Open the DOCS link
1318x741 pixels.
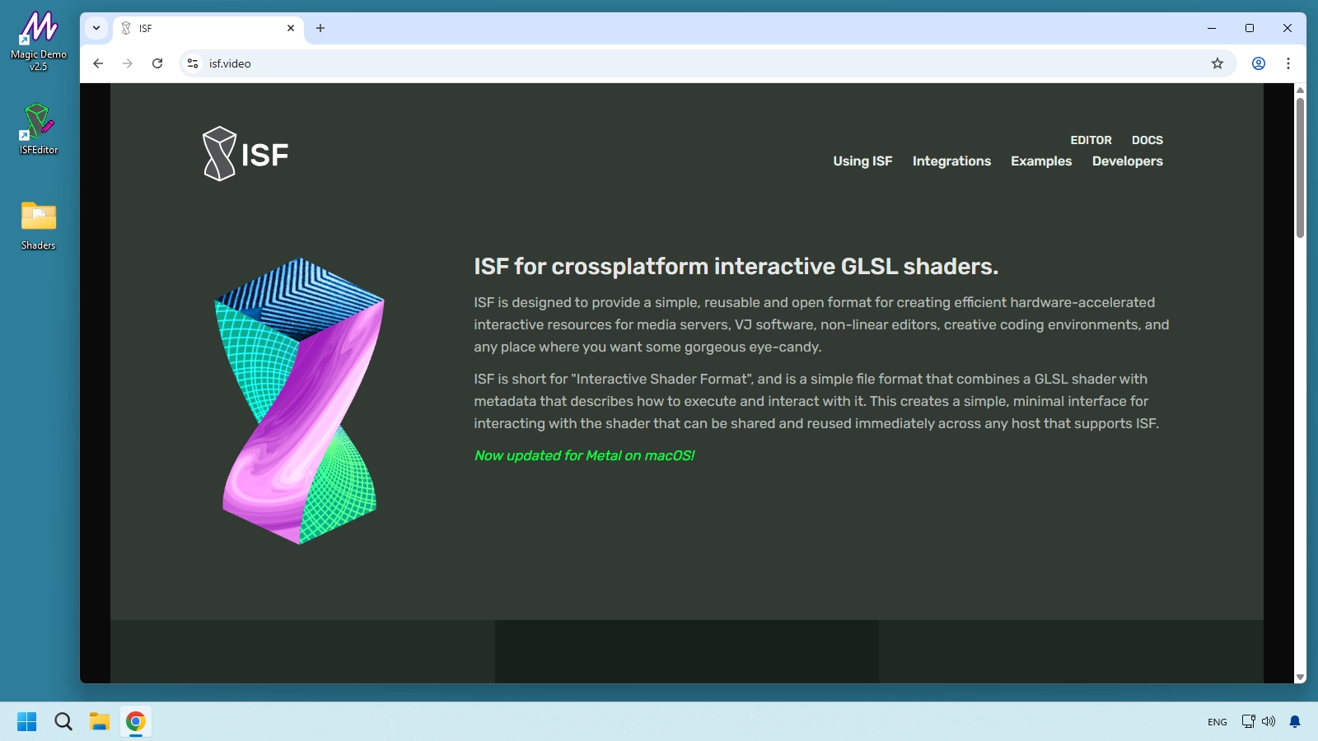tap(1147, 140)
